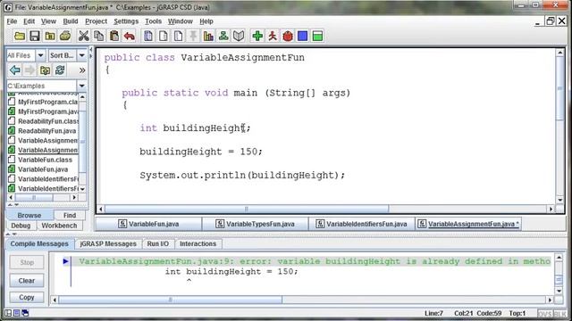Click the Clear button in the messages pane
This screenshot has width=572, height=321.
click(27, 281)
